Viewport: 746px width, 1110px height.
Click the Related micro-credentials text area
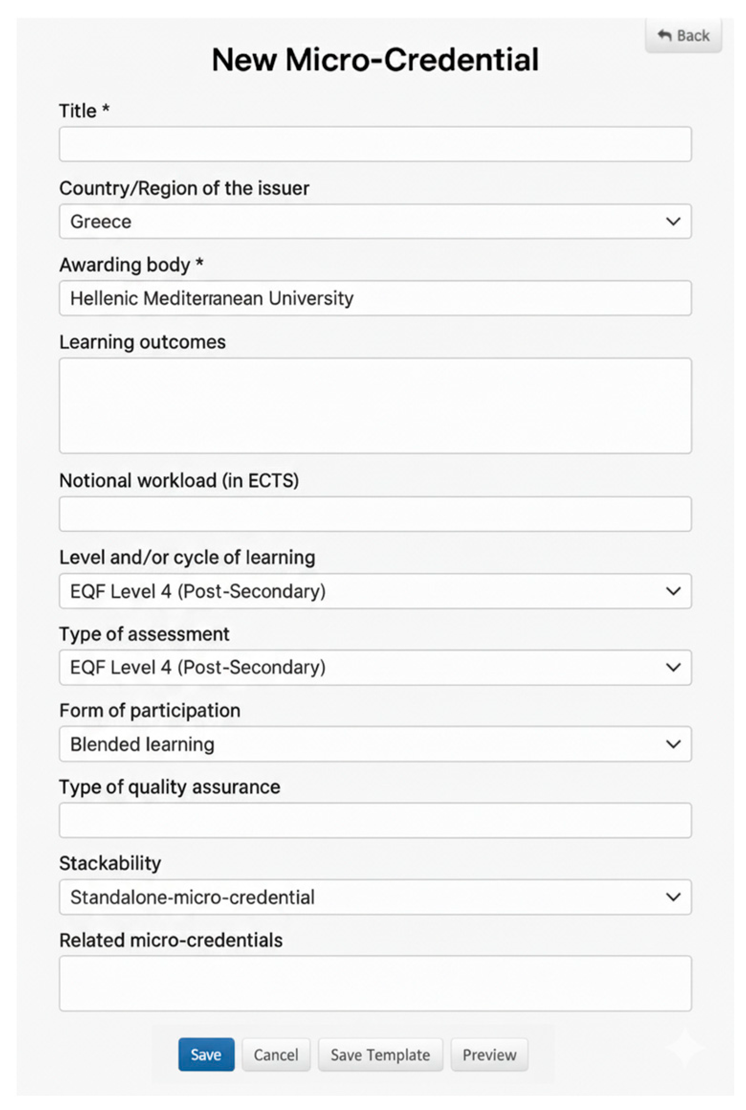374,983
